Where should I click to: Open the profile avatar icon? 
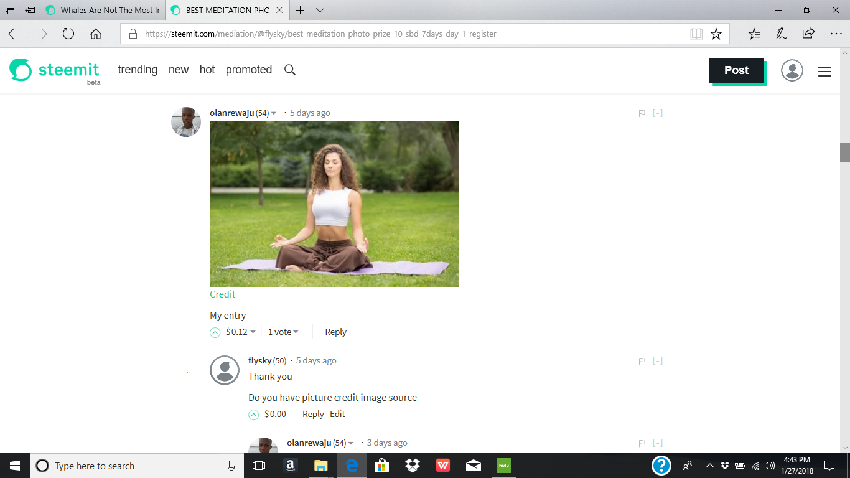(792, 71)
